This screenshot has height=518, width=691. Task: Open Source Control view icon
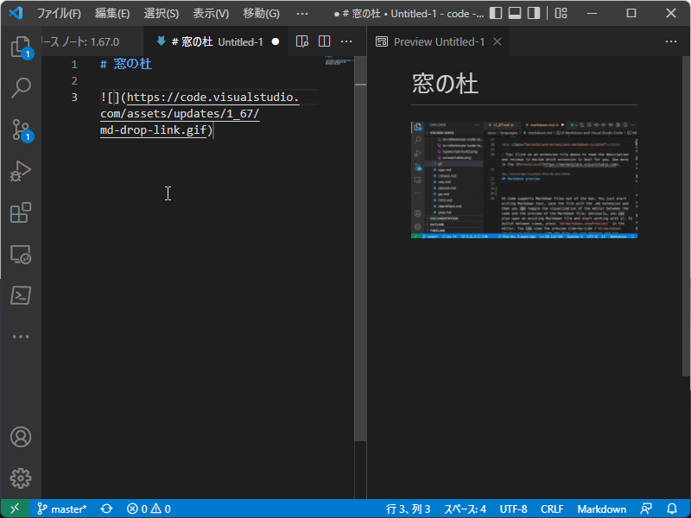21,129
